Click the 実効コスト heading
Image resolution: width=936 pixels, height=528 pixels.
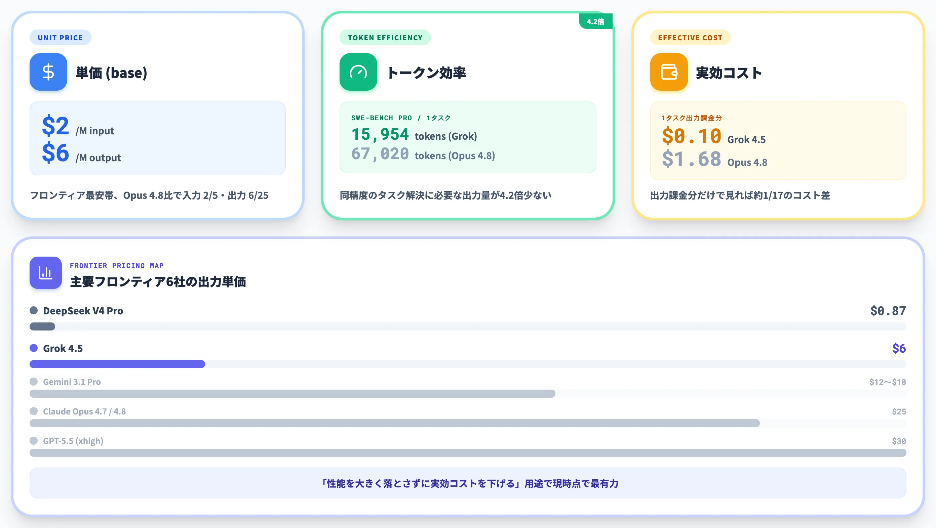tap(729, 73)
